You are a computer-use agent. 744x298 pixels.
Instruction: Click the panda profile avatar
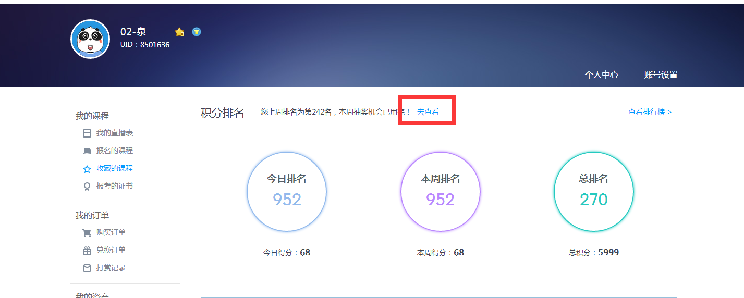tap(90, 39)
